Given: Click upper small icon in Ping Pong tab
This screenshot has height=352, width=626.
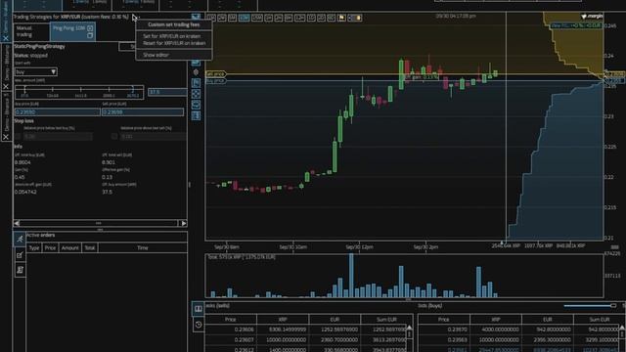Looking at the screenshot, I should click(x=90, y=28).
